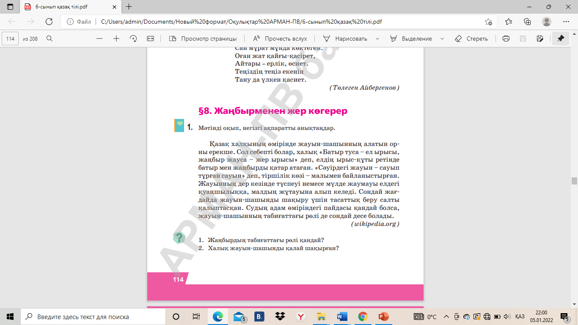This screenshot has width=578, height=325.
Task: Fit the PDF page to width
Action: pos(150,39)
